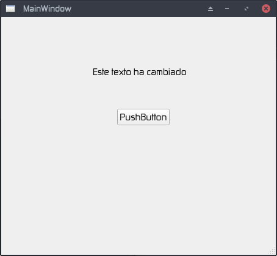Click the PushButton button
The height and width of the screenshot is (256, 277).
pos(143,117)
